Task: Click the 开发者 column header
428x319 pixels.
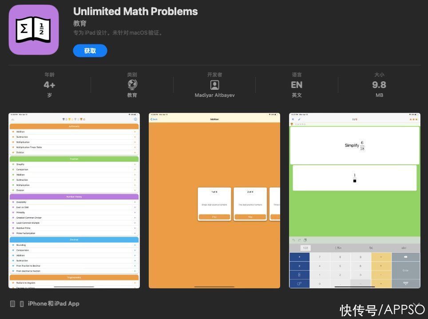Action: pos(215,75)
